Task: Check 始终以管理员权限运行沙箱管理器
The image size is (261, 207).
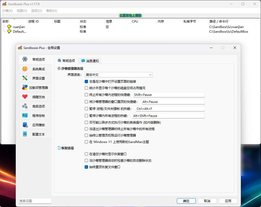Action: click(86, 135)
